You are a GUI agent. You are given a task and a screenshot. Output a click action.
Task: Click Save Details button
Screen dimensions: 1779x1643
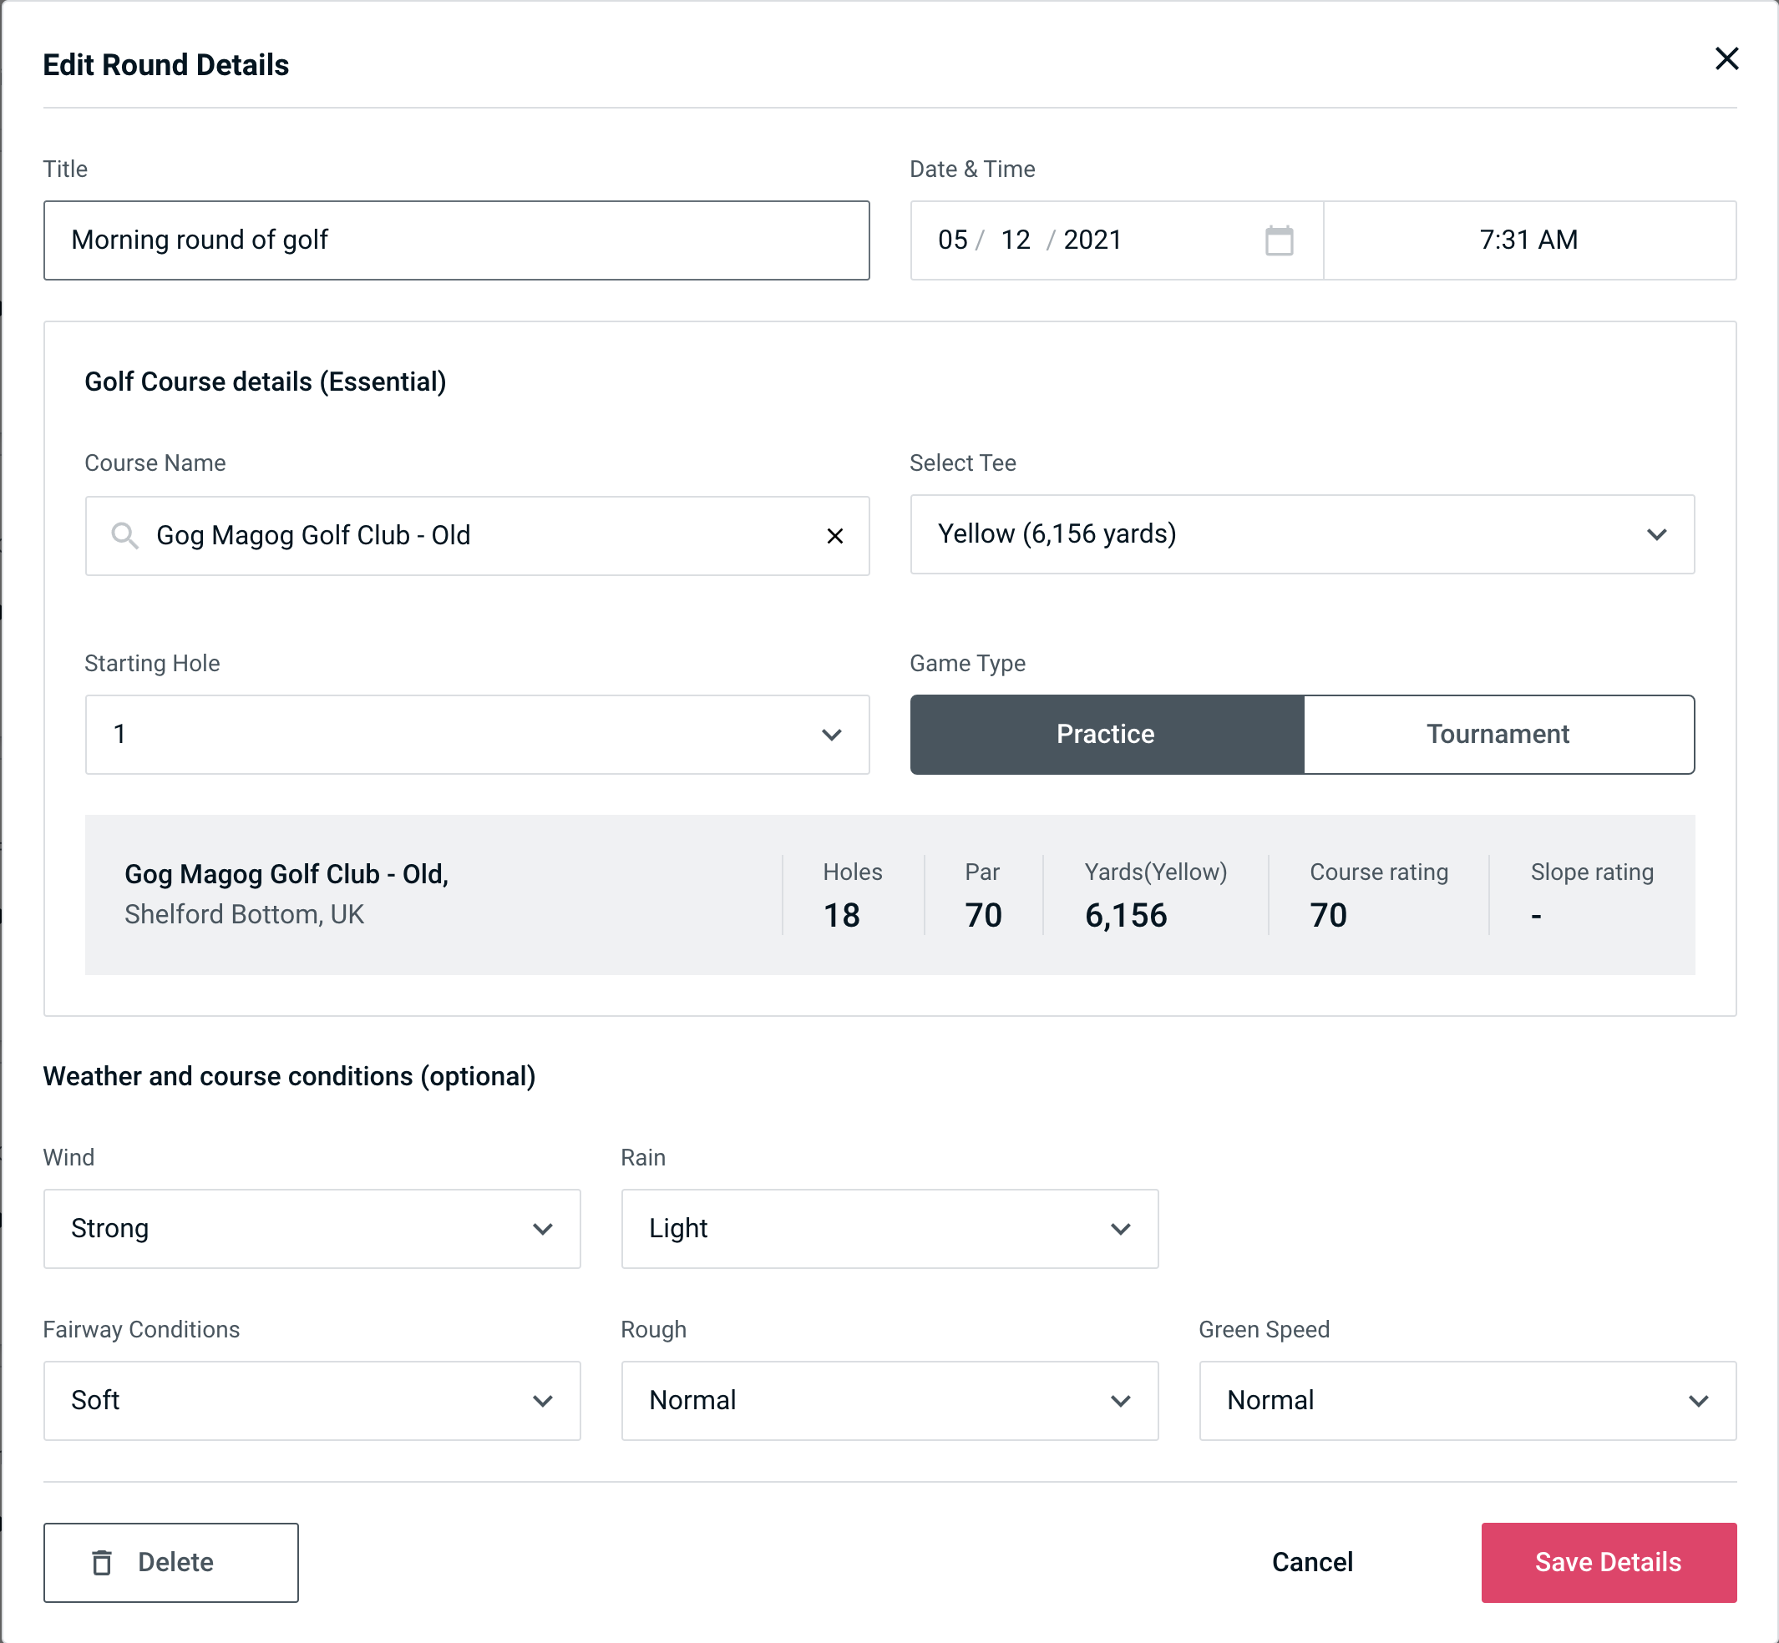[x=1607, y=1563]
